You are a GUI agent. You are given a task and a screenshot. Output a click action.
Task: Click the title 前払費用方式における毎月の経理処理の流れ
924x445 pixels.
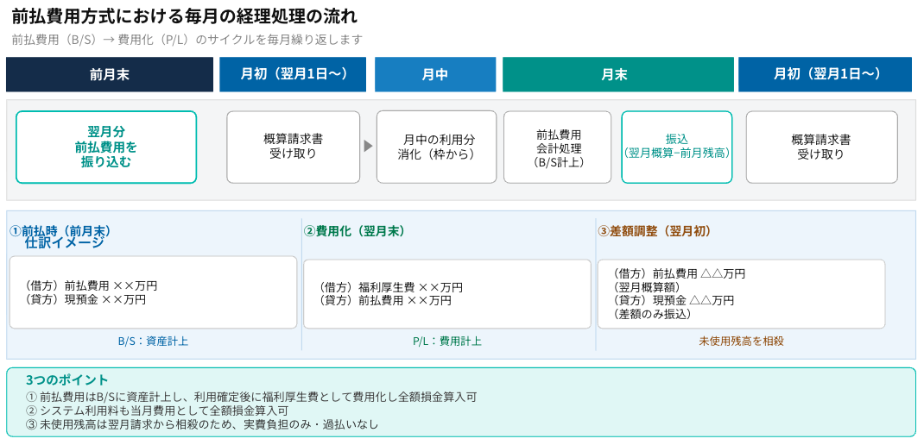coord(185,16)
